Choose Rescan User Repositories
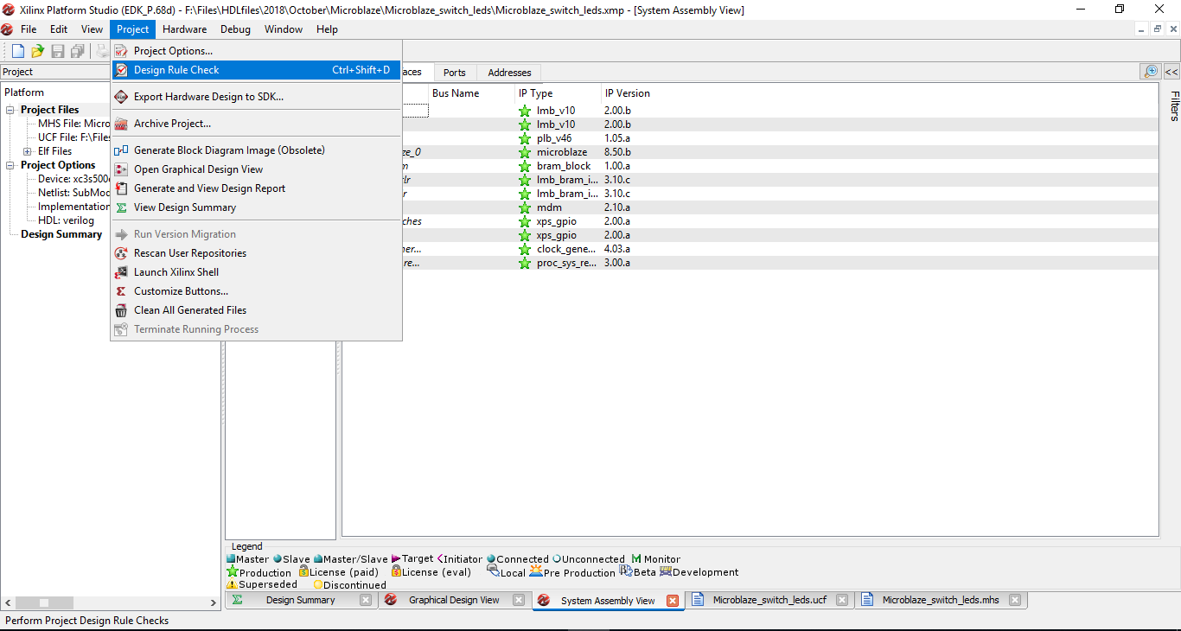Viewport: 1181px width, 631px height. click(256, 253)
